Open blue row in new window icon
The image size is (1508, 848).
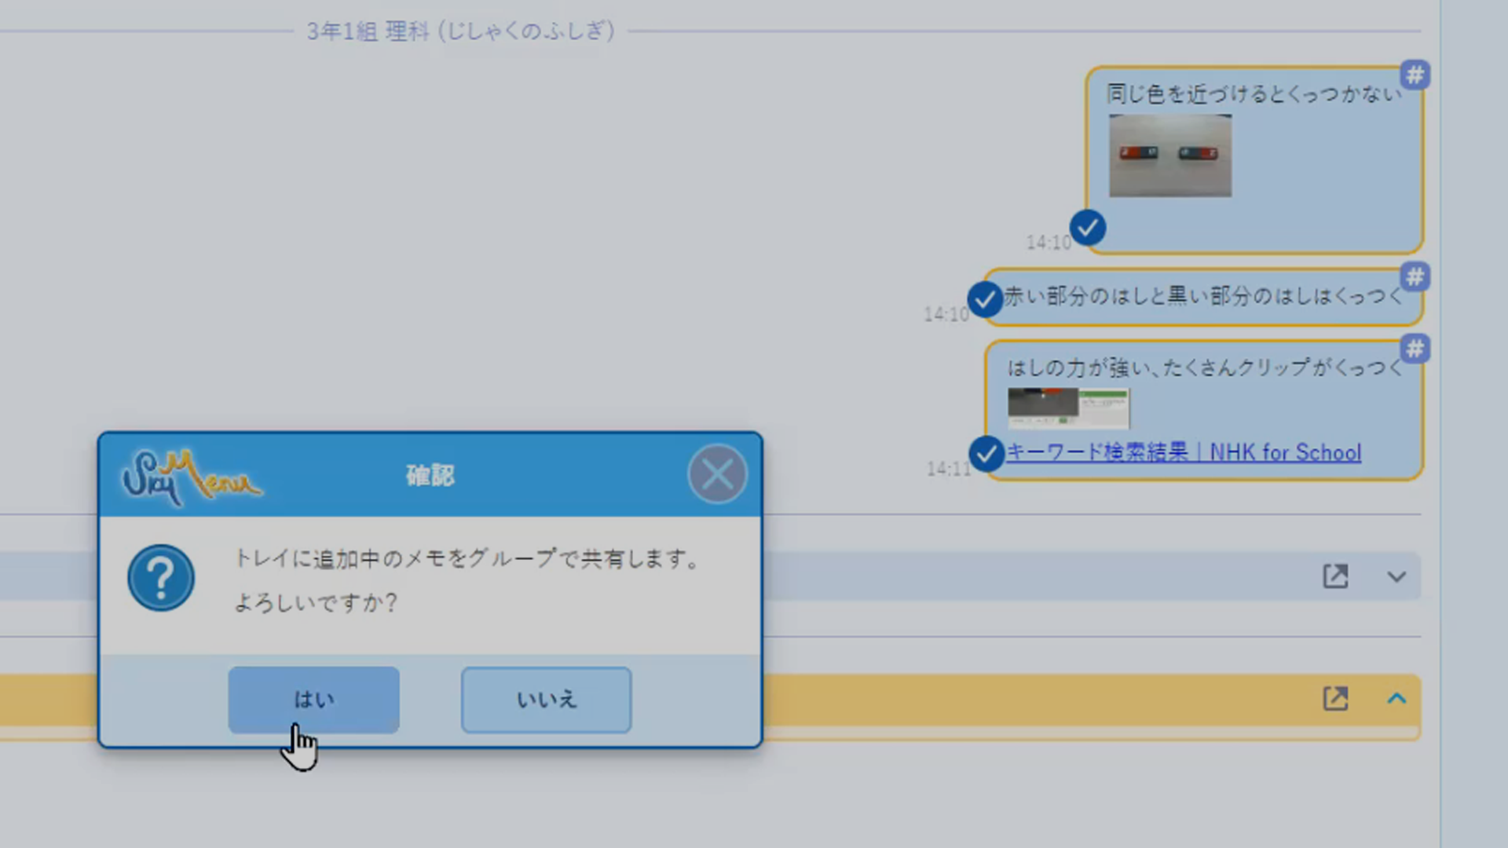tap(1335, 576)
